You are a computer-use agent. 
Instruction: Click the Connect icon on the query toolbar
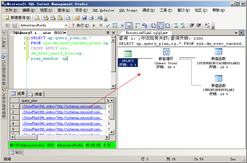7,25
